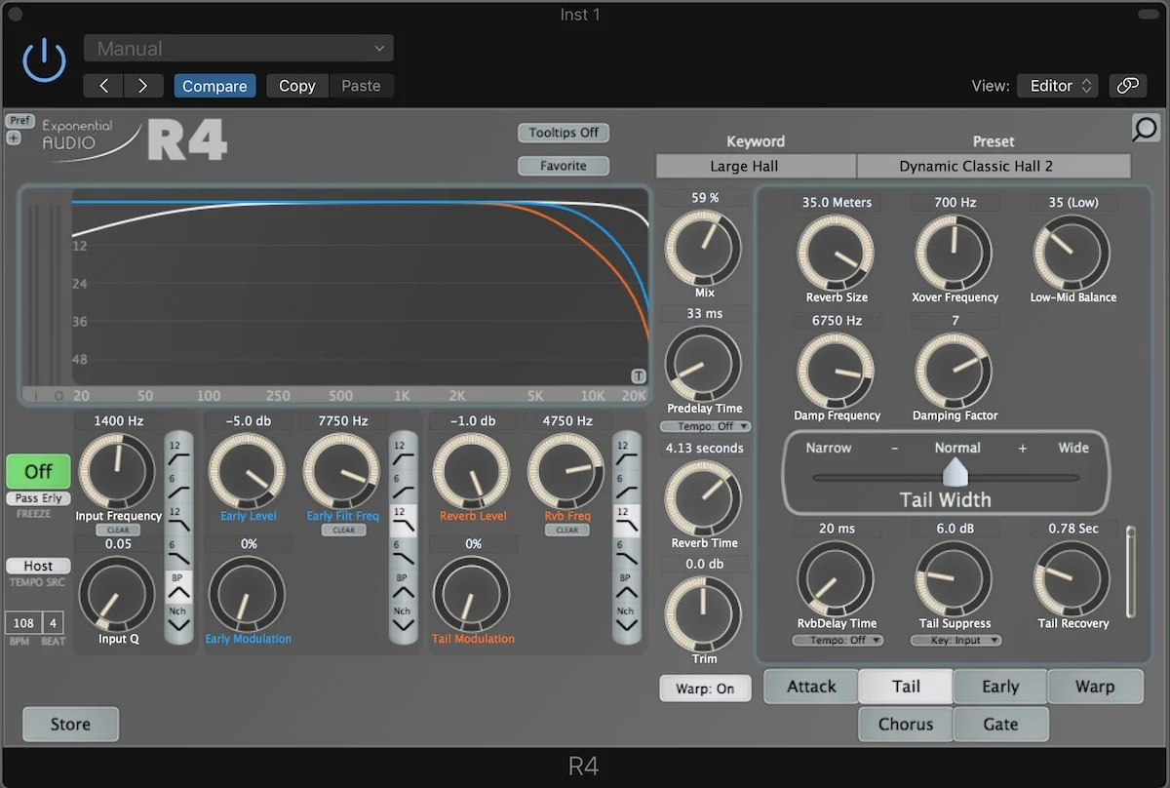Click the BPM field showing 108

[23, 623]
